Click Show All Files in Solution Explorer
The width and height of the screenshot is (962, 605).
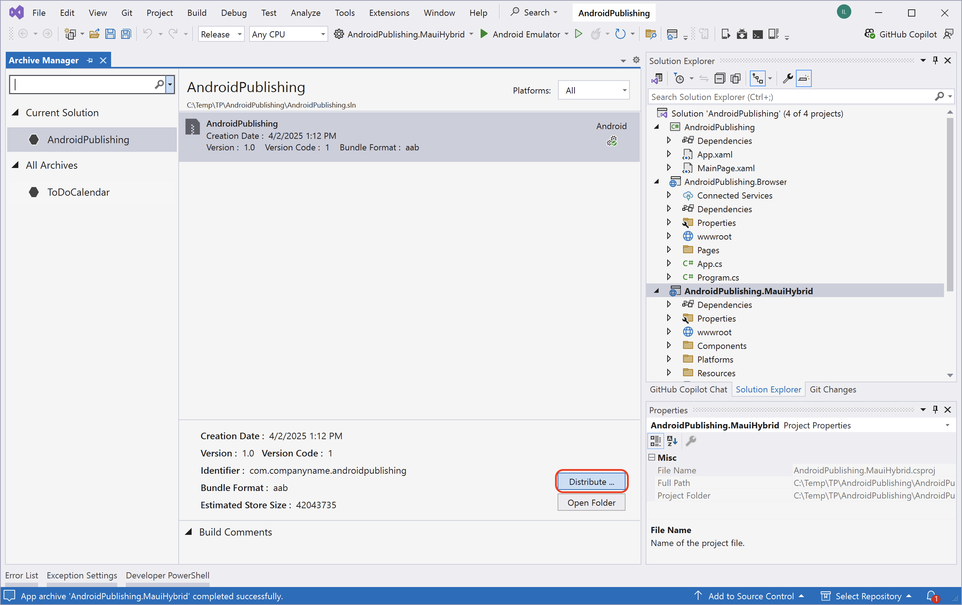736,78
